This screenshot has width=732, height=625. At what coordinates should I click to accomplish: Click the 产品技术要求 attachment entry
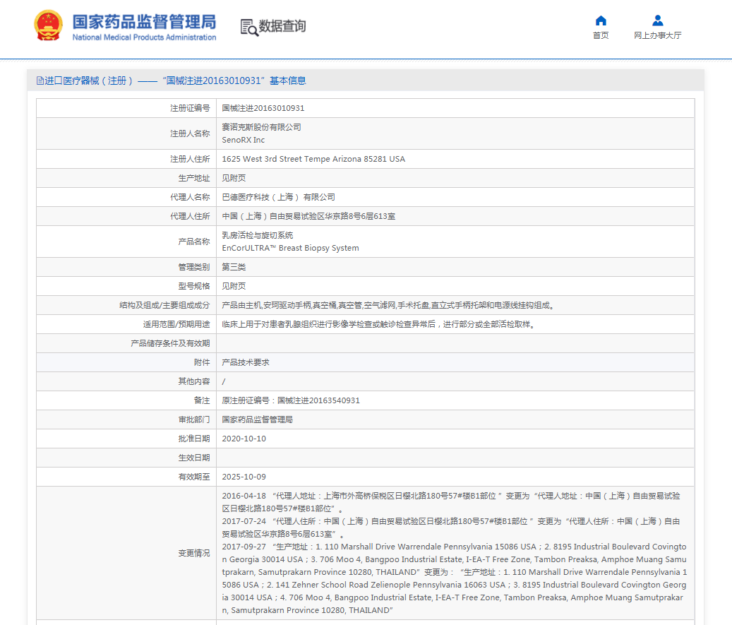coord(246,362)
